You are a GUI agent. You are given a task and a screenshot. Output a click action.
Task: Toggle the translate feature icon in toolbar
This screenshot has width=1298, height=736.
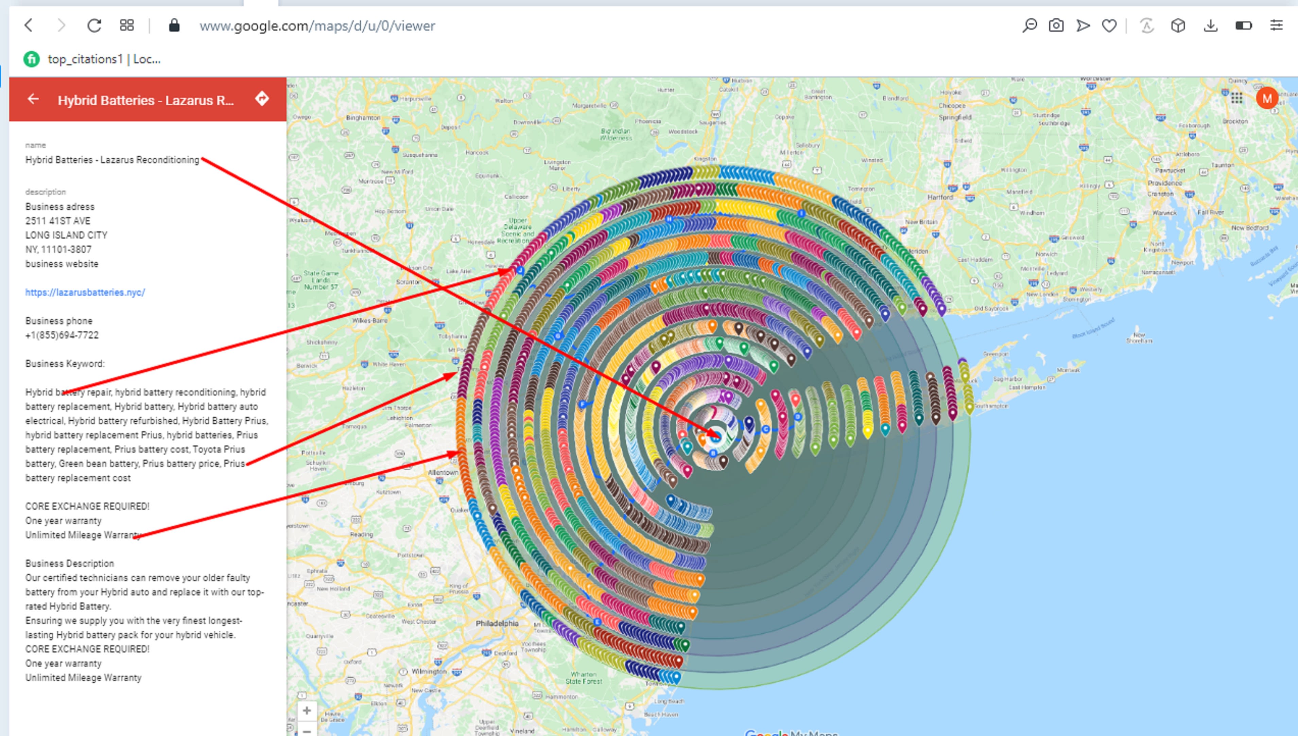point(1146,26)
